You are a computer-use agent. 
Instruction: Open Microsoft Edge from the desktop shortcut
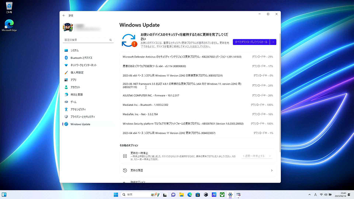click(9, 25)
